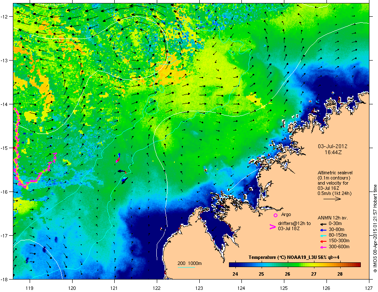378x292 pixels.
Task: Click the dark red end of temperature colorbar
Action: point(358,265)
